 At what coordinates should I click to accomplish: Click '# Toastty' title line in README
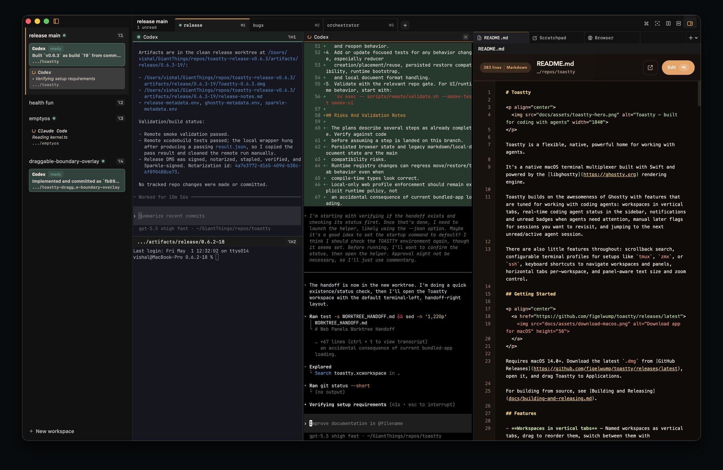[x=518, y=92]
